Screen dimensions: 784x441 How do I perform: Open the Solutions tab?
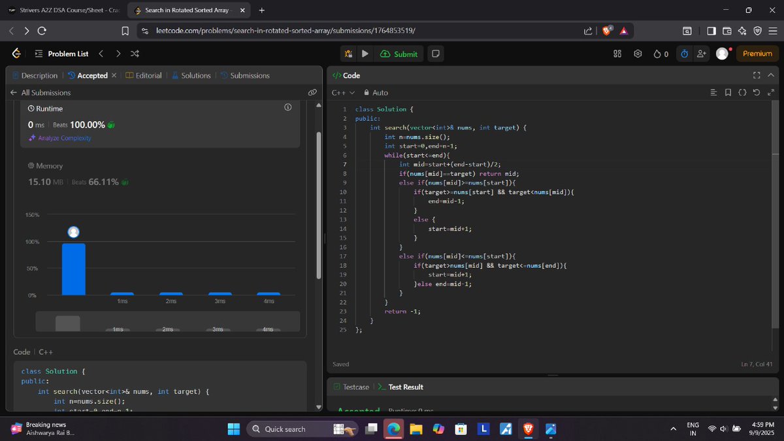[x=191, y=76]
